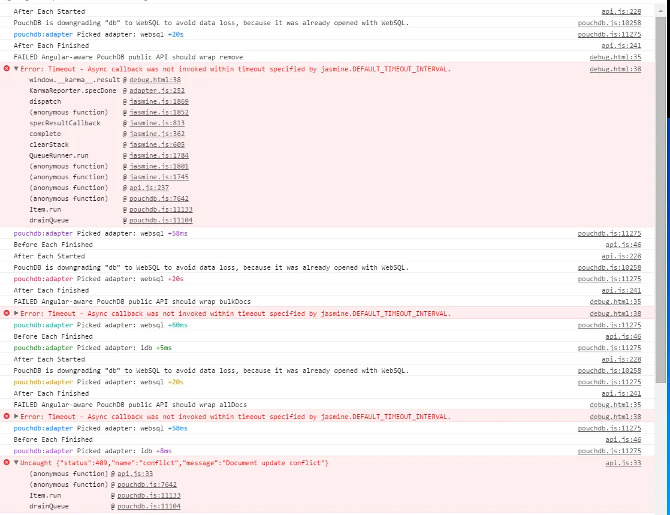Open the api.js:33 source link on the Uncaught conflict row
670x515 pixels.
[x=623, y=463]
